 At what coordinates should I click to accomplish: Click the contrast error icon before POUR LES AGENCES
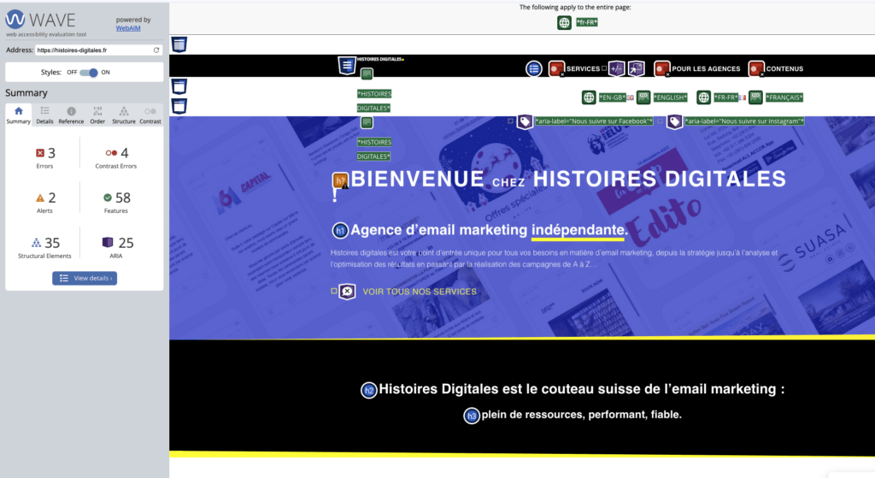pos(662,68)
